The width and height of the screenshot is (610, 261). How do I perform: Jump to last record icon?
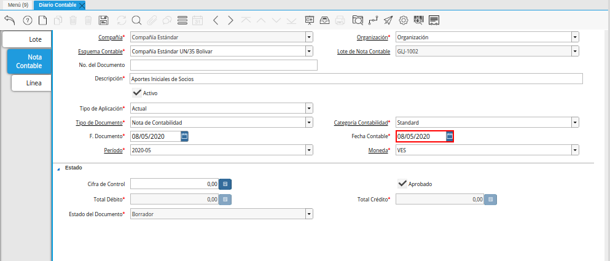coord(291,20)
